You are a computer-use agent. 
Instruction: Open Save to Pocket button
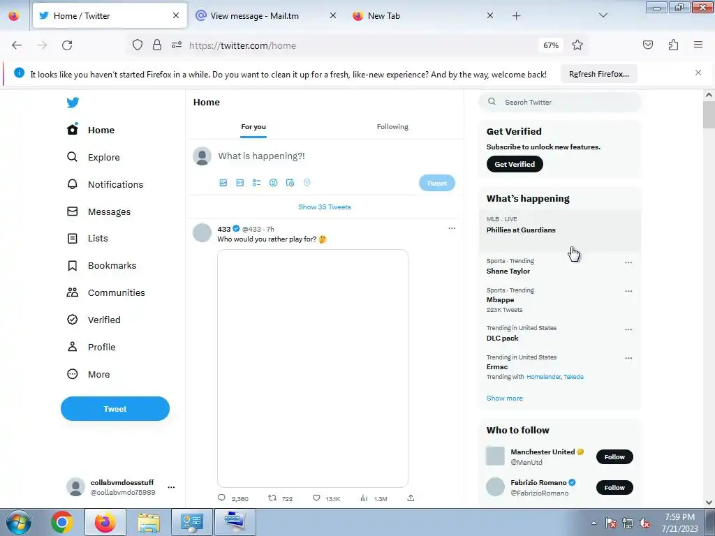(x=647, y=45)
